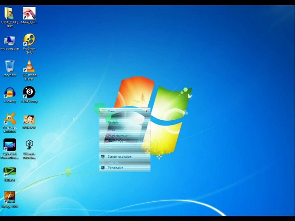295x221 pixels.
Task: Launch ProShow Gold
Action: (x=29, y=44)
